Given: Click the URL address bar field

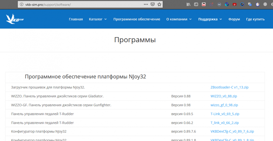Looking at the screenshot, I should point(82,4).
